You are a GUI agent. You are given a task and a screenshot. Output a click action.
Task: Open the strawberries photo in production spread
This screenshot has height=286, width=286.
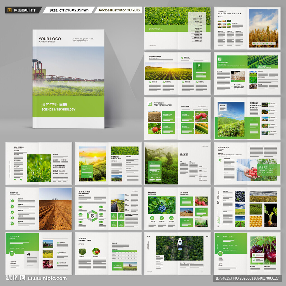coord(201,116)
